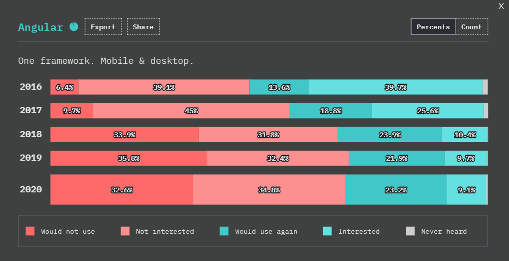509x261 pixels.
Task: Close the modal with the X
Action: (501, 6)
